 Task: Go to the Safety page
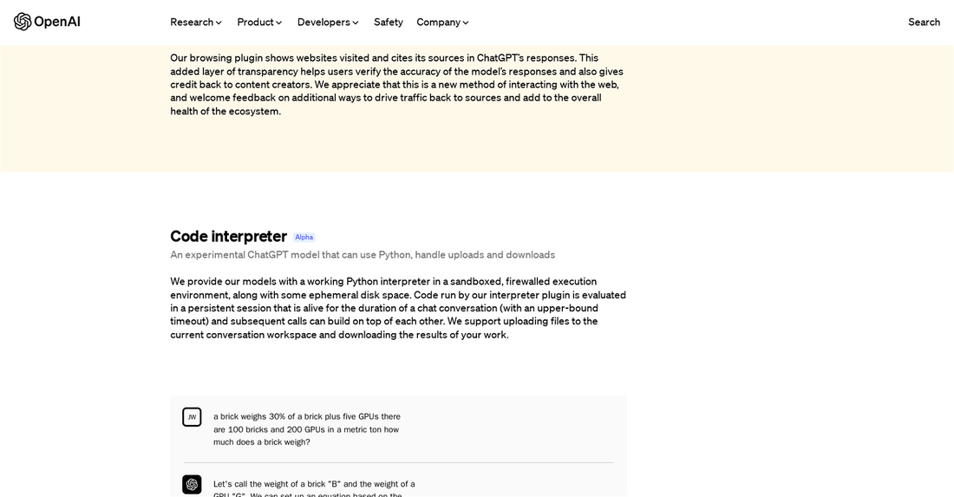(x=388, y=23)
